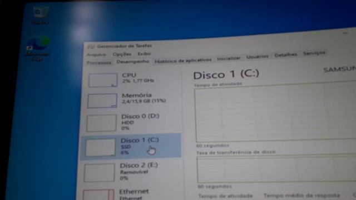
Task: Minimize the Gerenciador de Tarefas window
Action: pyautogui.click(x=345, y=33)
